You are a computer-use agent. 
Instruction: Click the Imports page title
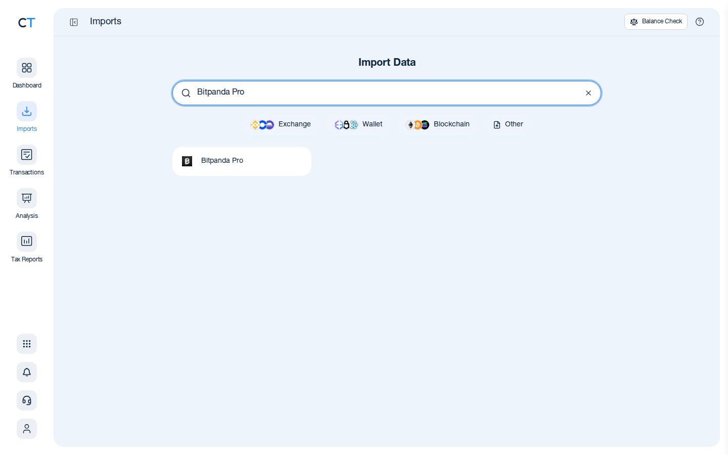106,21
